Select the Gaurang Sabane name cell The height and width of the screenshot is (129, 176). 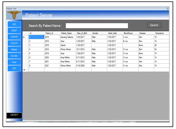(x=67, y=37)
